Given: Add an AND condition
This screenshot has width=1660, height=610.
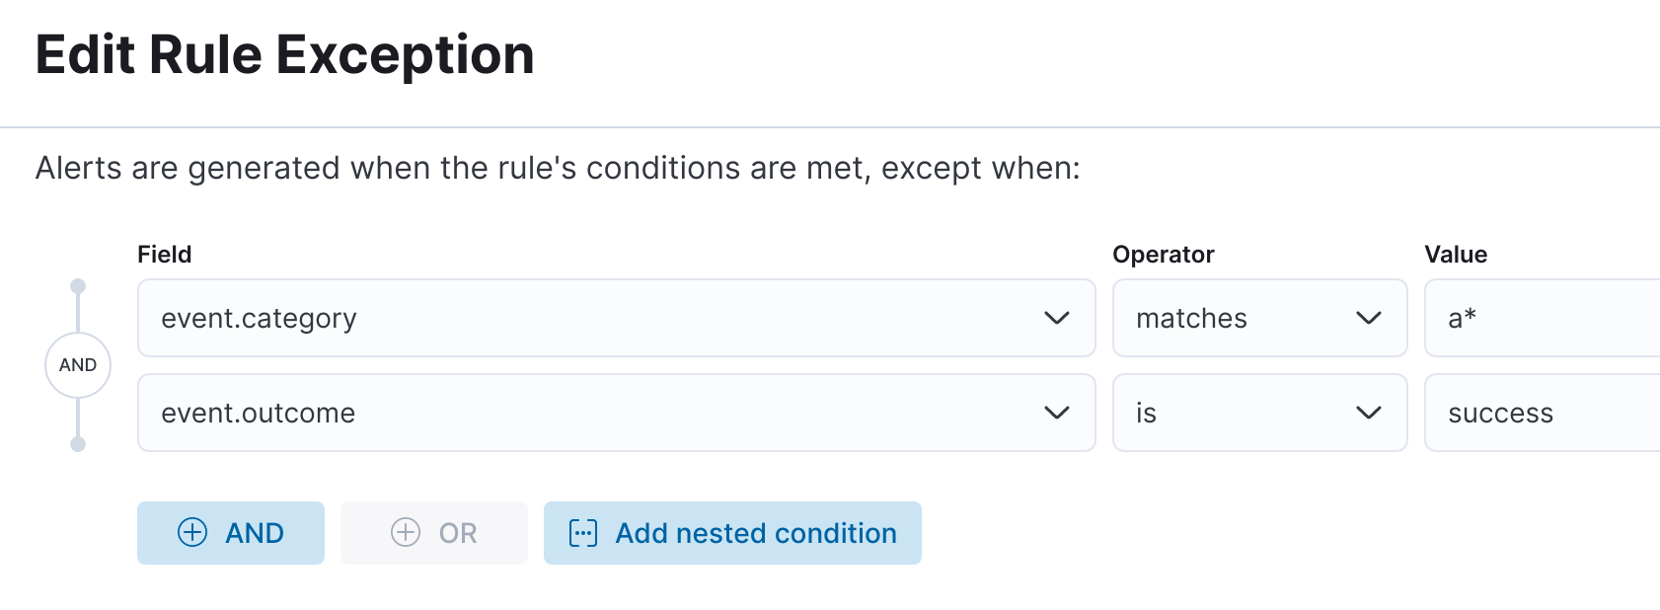Looking at the screenshot, I should [231, 533].
